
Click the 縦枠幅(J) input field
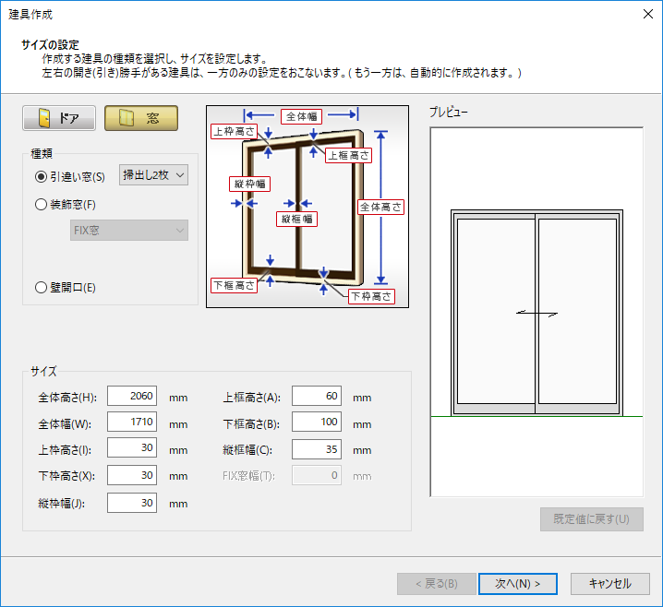[x=131, y=503]
